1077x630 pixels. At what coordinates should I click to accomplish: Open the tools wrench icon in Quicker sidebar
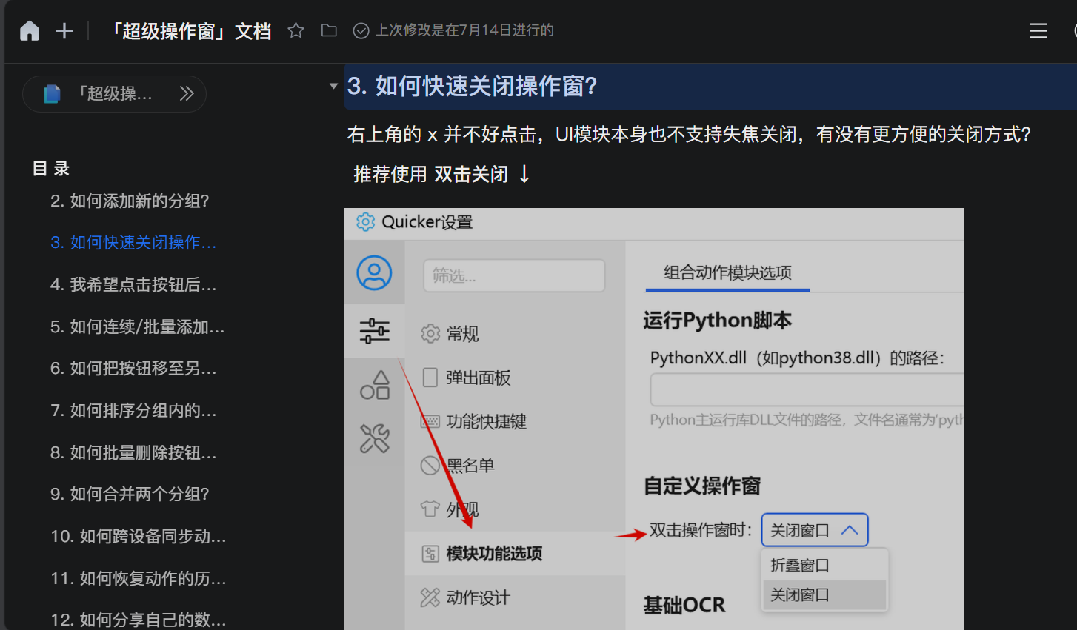(x=375, y=438)
